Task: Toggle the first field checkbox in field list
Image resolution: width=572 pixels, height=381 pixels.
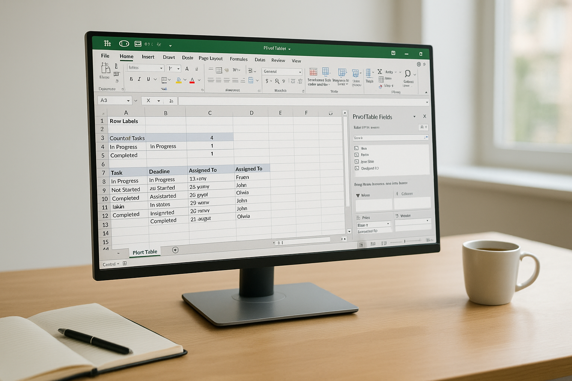Action: 356,148
